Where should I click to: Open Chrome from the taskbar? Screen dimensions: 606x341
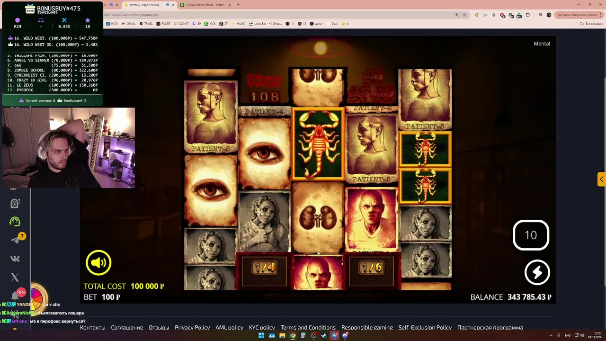(293, 335)
